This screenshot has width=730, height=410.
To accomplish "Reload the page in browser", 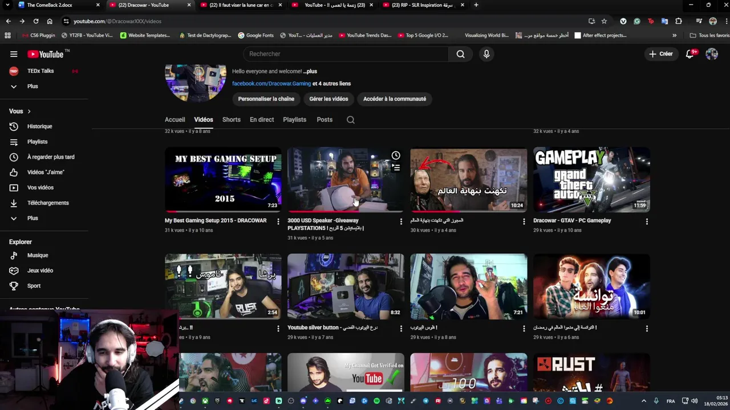I will (x=36, y=21).
